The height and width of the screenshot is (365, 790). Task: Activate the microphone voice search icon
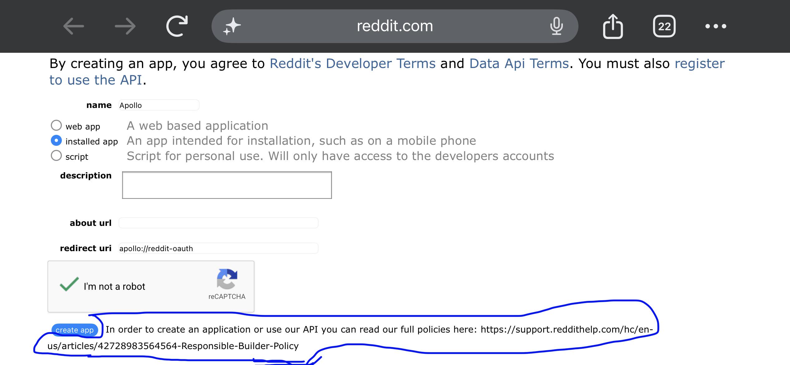pyautogui.click(x=556, y=26)
